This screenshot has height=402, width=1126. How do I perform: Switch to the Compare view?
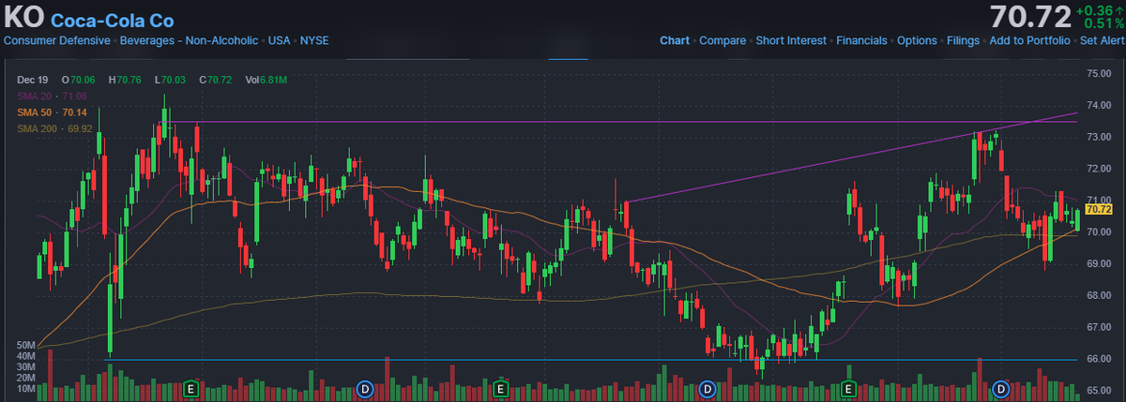[723, 41]
